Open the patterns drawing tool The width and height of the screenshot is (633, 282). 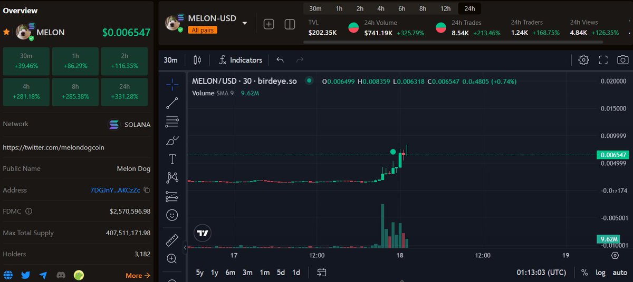point(172,177)
